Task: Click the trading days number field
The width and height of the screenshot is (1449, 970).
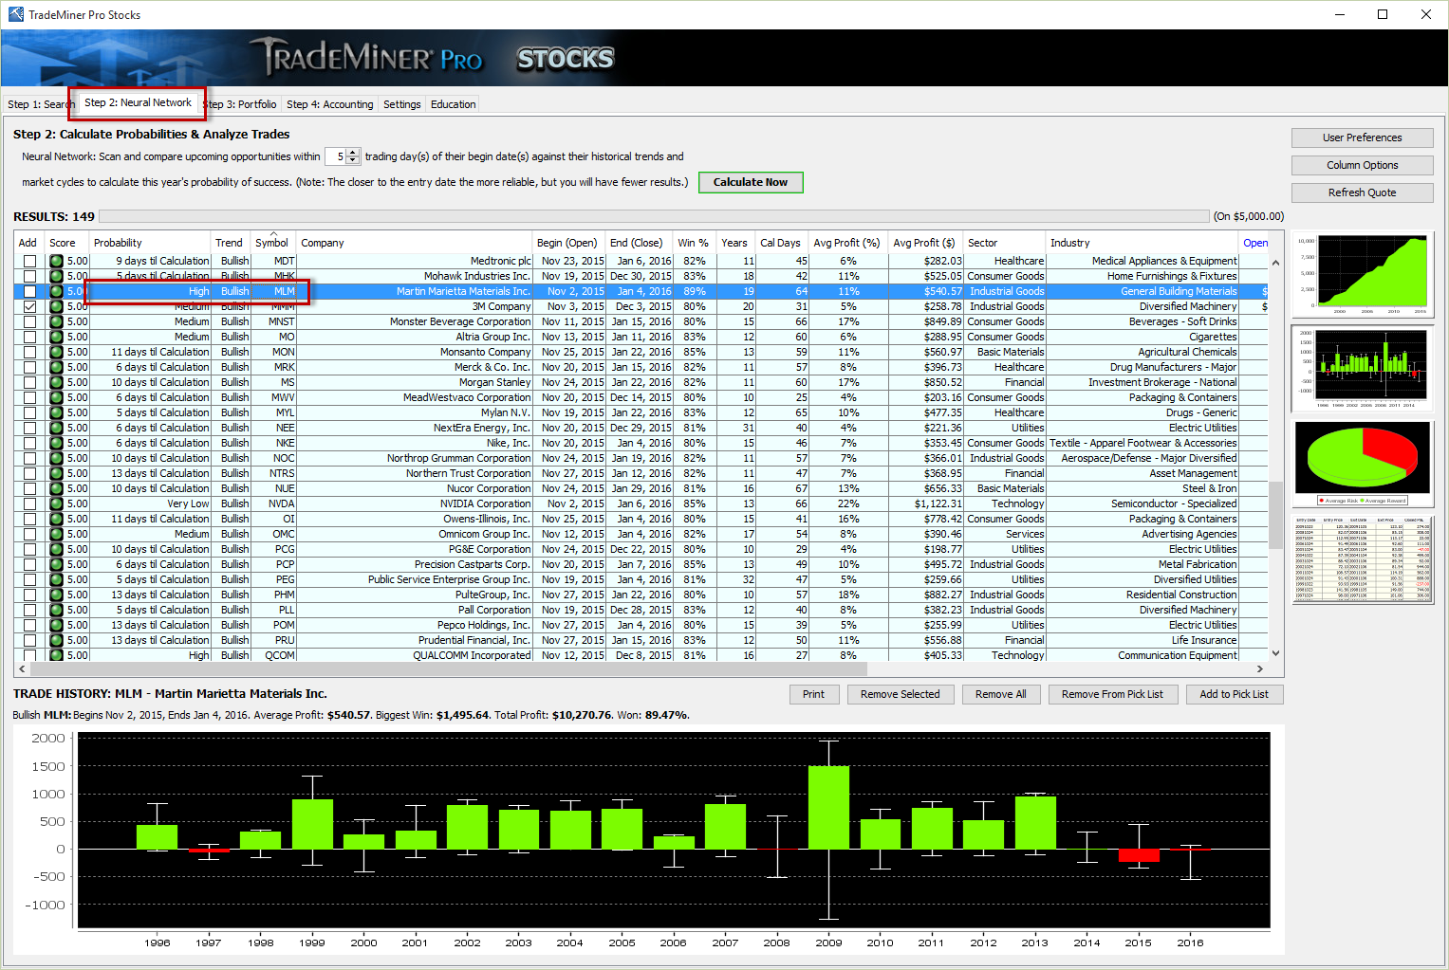Action: click(x=336, y=156)
